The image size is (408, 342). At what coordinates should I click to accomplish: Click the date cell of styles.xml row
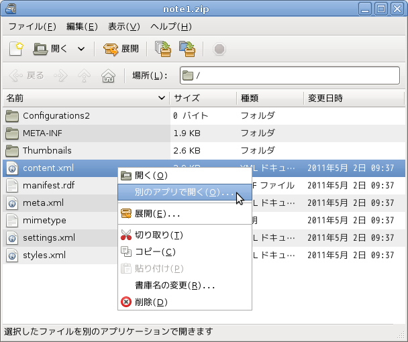click(351, 255)
